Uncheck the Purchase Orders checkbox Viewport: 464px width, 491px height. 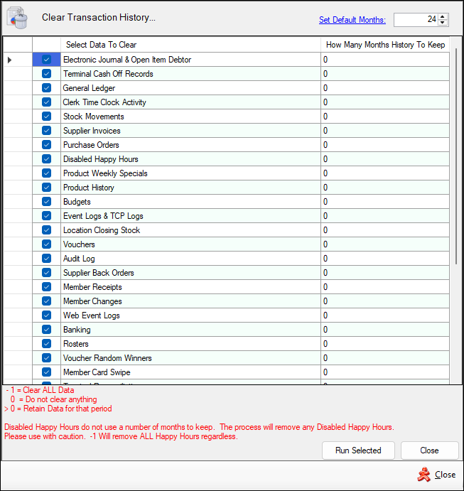(x=46, y=145)
